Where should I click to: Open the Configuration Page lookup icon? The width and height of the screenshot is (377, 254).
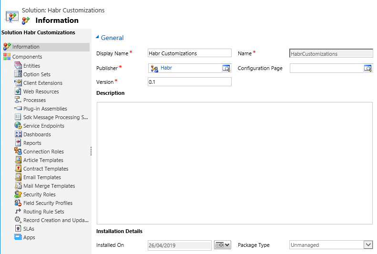(x=368, y=68)
